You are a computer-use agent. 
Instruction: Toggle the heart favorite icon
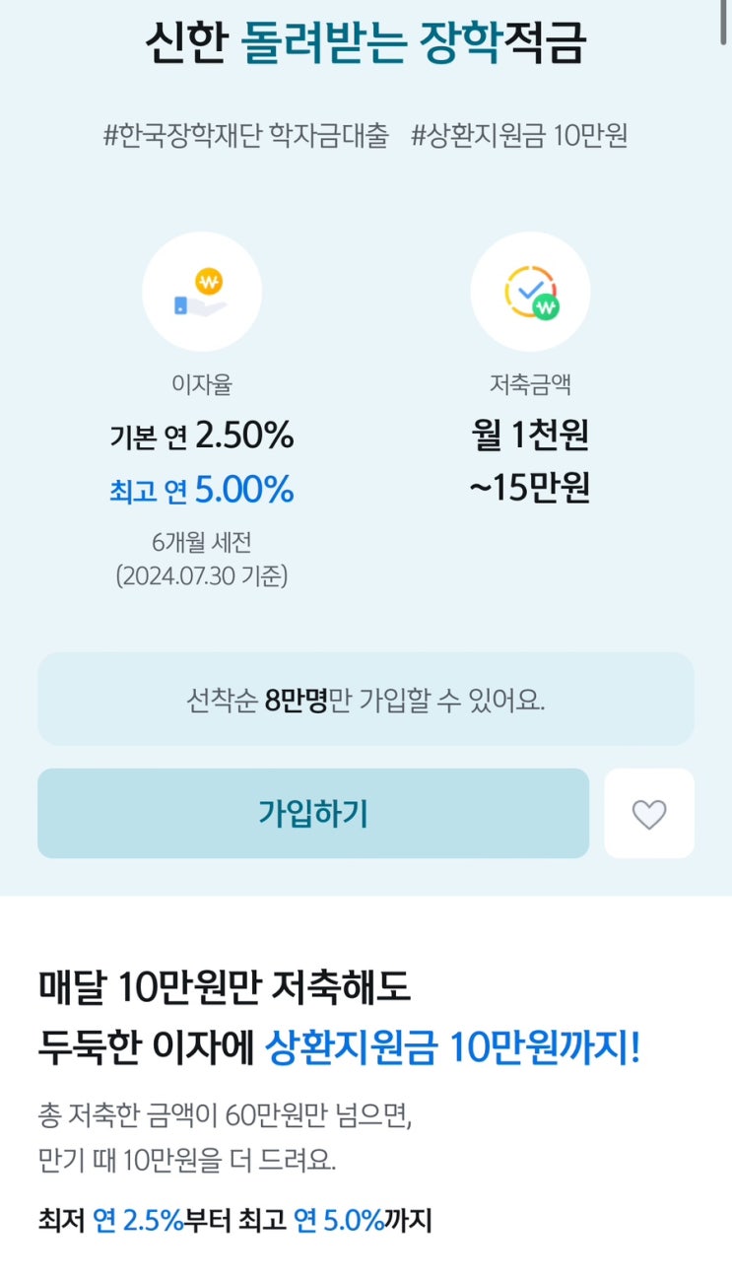pos(649,814)
